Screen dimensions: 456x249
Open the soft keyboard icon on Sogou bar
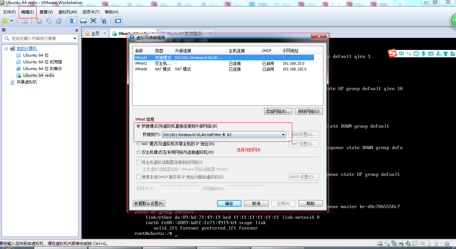coord(431,54)
